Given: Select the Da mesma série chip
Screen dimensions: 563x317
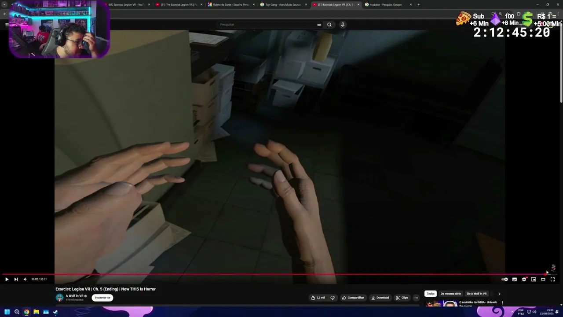Looking at the screenshot, I should (451, 294).
